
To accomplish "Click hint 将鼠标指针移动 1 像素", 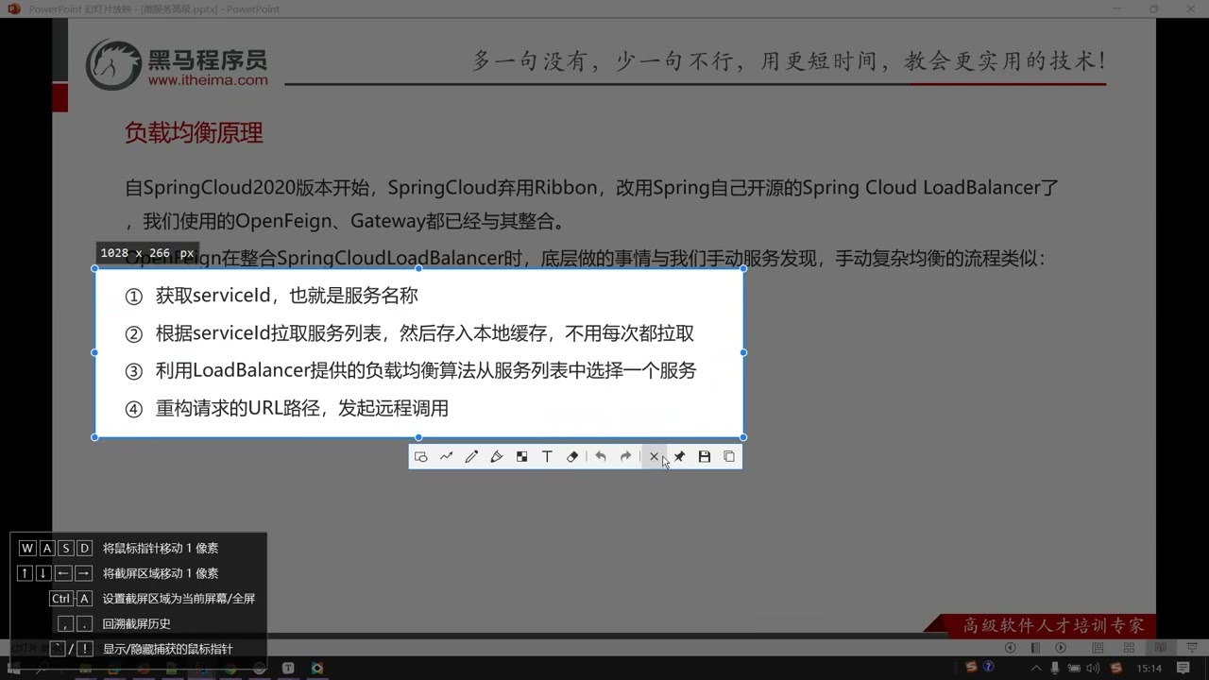I will (161, 548).
